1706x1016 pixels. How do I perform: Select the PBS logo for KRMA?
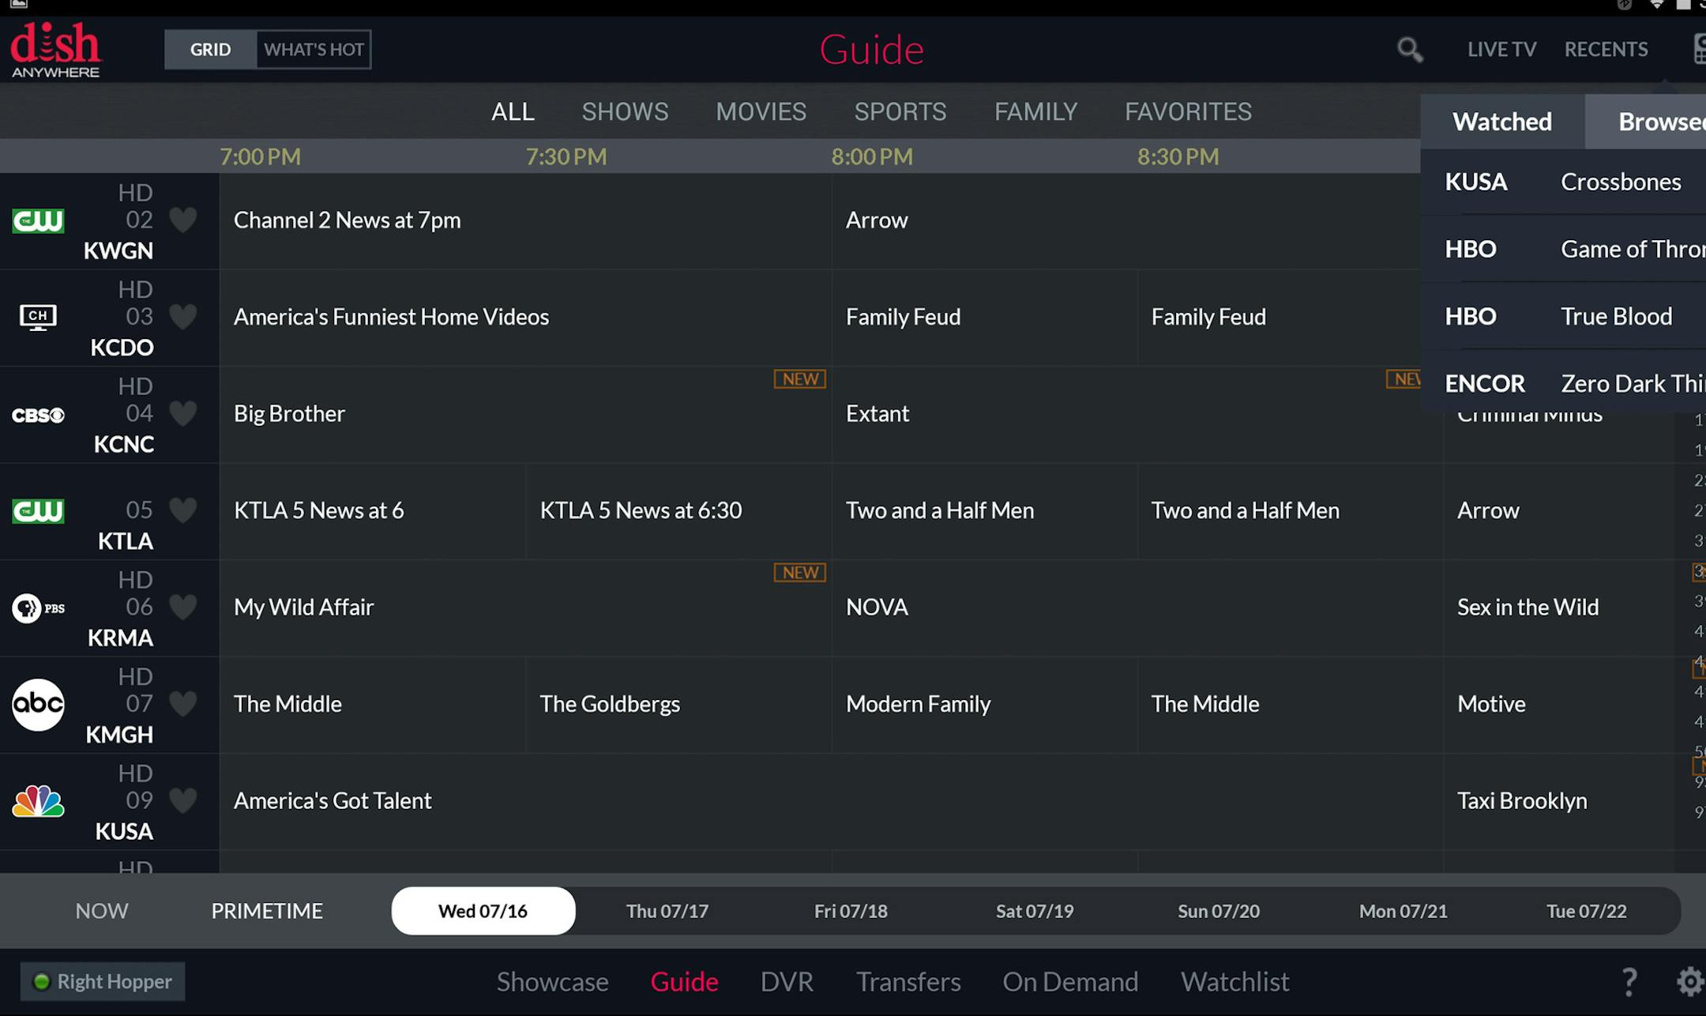pyautogui.click(x=38, y=608)
